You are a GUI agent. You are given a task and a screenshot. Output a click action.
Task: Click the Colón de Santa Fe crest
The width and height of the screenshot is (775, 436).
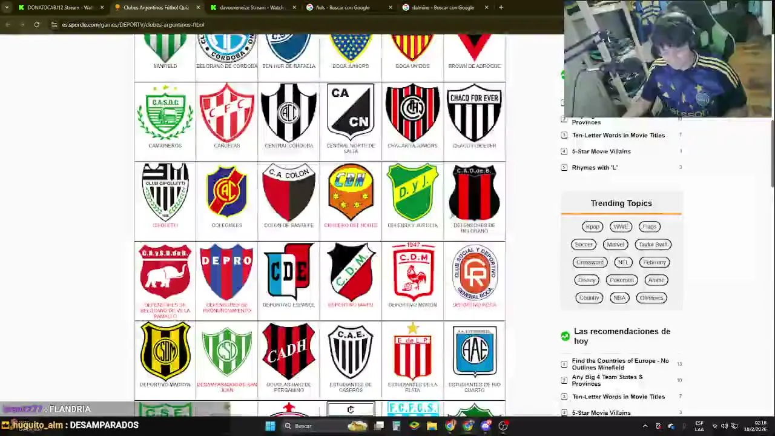tap(289, 193)
